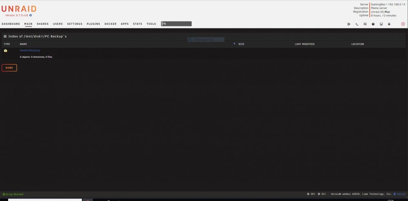Go to the Docker tab
The width and height of the screenshot is (408, 201).
pos(111,24)
